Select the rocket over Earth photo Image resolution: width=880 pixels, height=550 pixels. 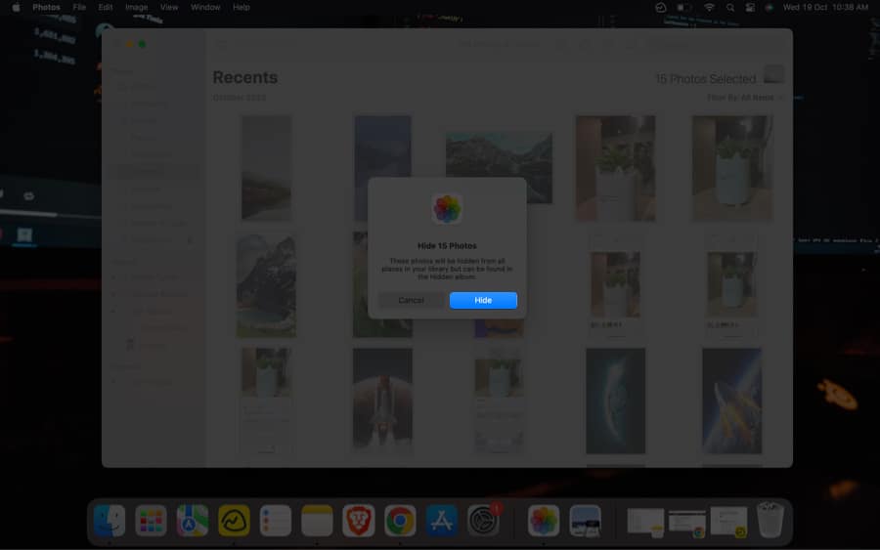(731, 401)
